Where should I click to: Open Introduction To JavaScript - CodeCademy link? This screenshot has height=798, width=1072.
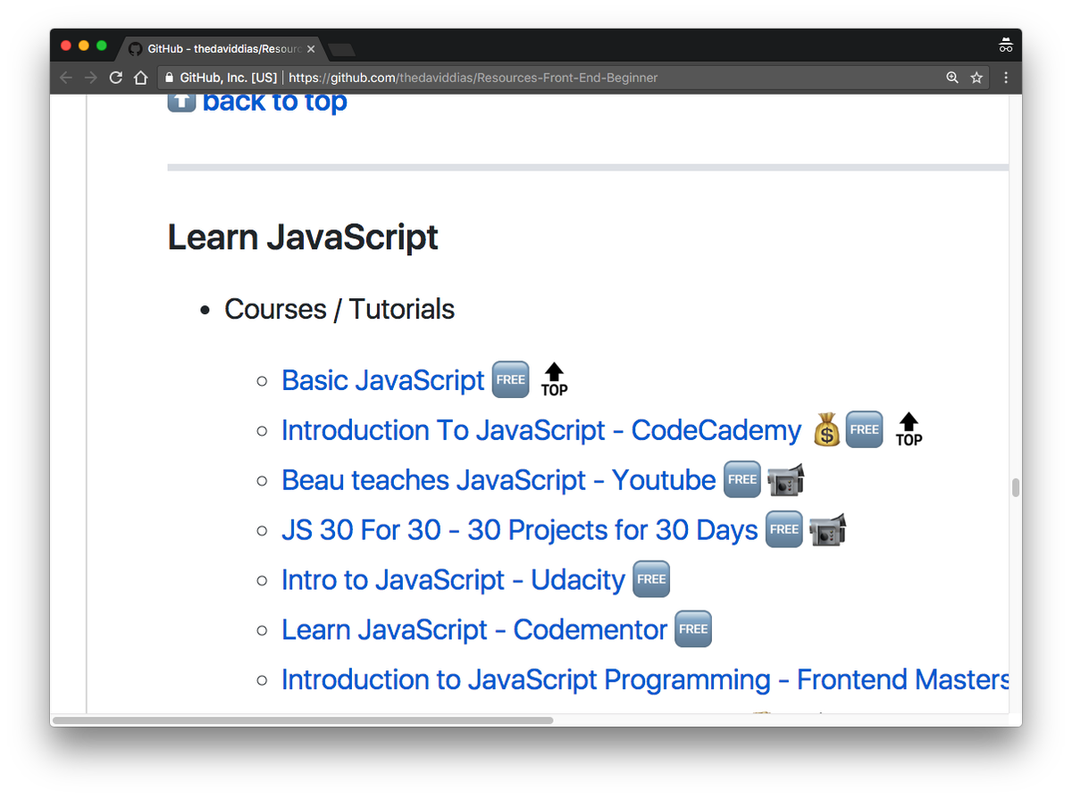click(x=541, y=430)
